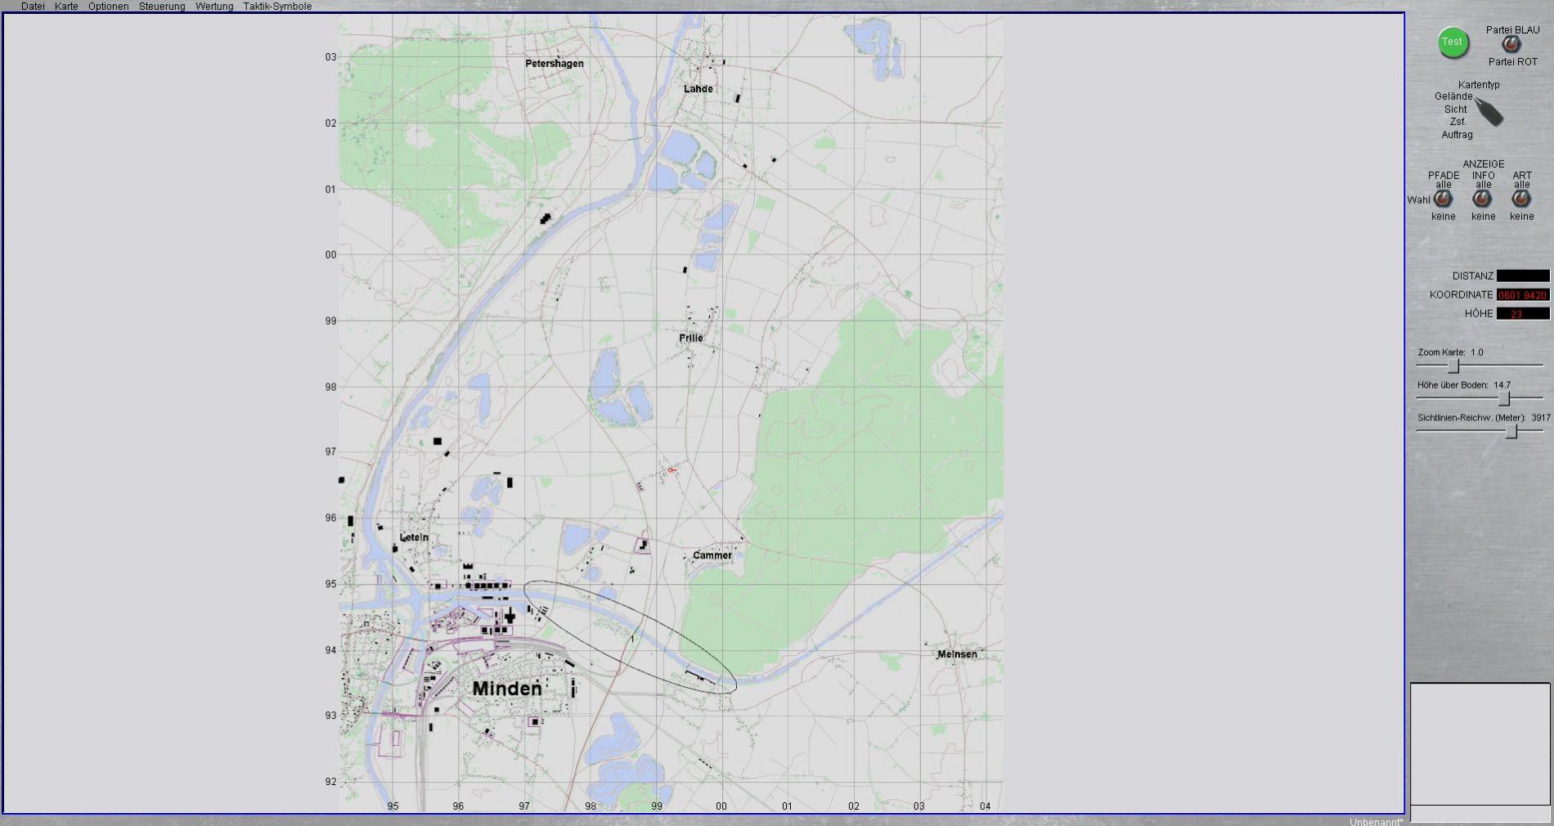Screen dimensions: 1554x826
Task: Toggle the PFADE display switch
Action: point(1443,199)
